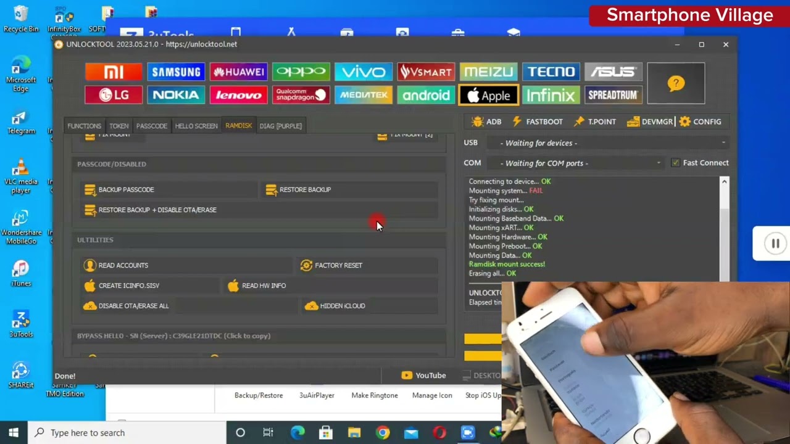
Task: Pause the video with the pause button
Action: click(775, 244)
